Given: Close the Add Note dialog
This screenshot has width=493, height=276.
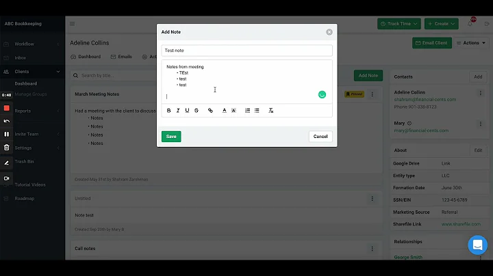Looking at the screenshot, I should (x=329, y=32).
